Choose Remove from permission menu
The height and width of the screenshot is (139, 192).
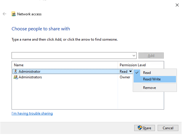click(155, 88)
